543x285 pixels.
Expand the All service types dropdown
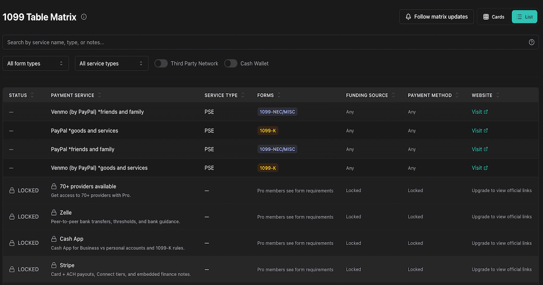pos(111,63)
